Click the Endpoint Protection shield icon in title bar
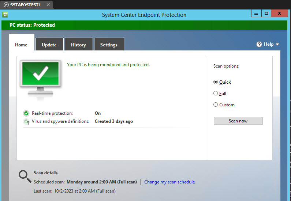The image size is (291, 201). 5,15
